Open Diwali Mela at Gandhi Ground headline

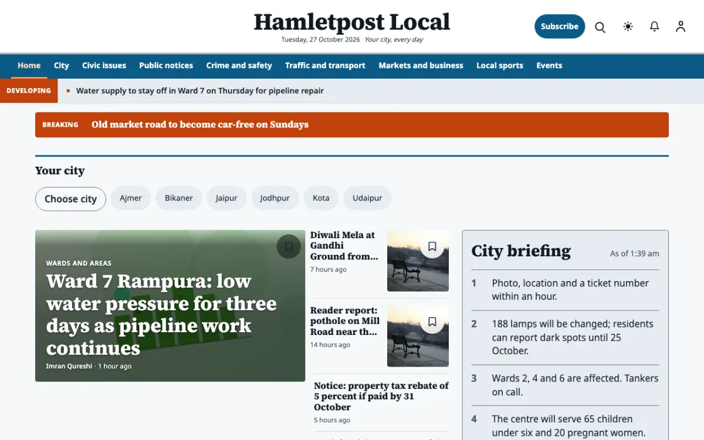coord(344,246)
